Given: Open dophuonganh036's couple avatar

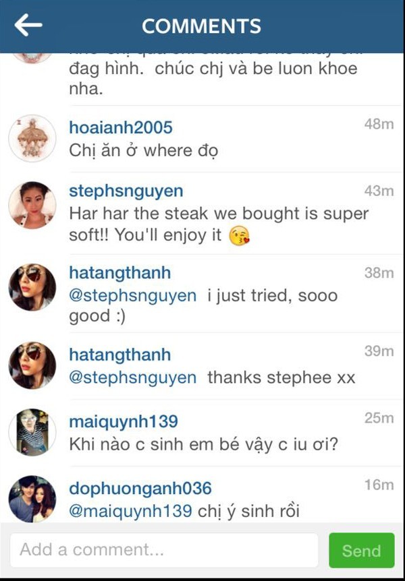Looking at the screenshot, I should click(32, 499).
